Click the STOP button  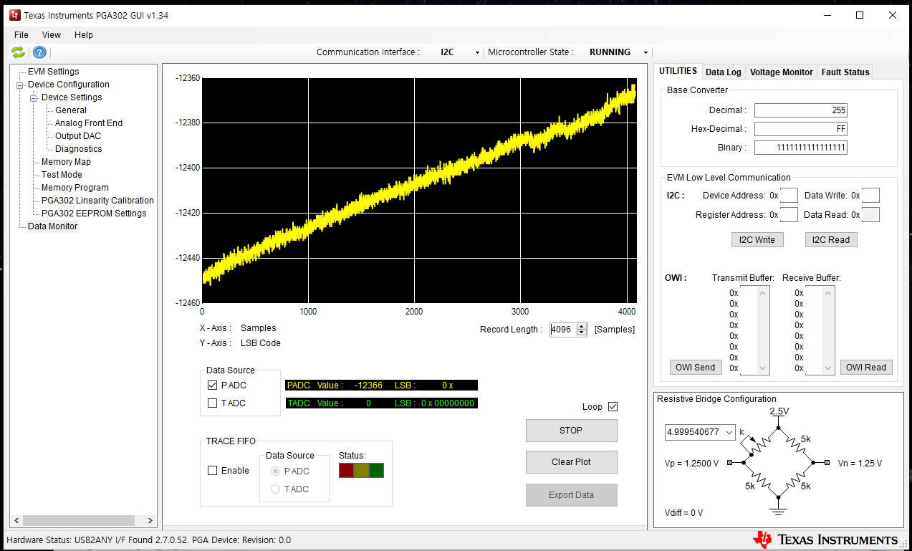pyautogui.click(x=571, y=431)
